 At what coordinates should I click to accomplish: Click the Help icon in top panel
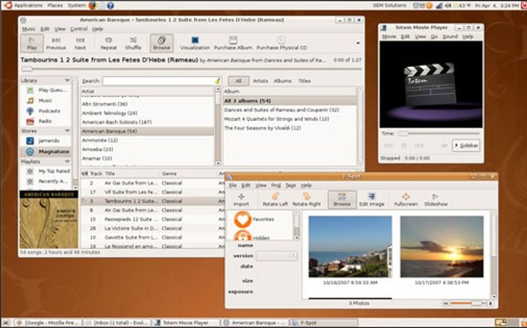click(x=111, y=5)
